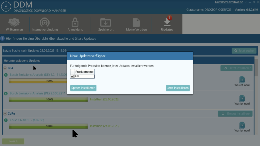Click the Produktname column header

(84, 72)
